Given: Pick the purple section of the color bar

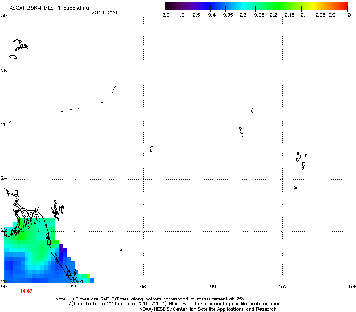Looking at the screenshot, I should pos(194,6).
